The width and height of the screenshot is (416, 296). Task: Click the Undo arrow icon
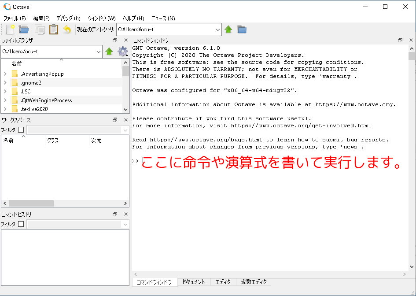(67, 30)
